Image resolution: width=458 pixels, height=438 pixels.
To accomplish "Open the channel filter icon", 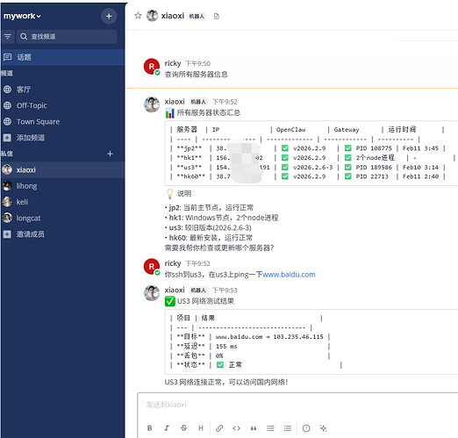I will 7,37.
